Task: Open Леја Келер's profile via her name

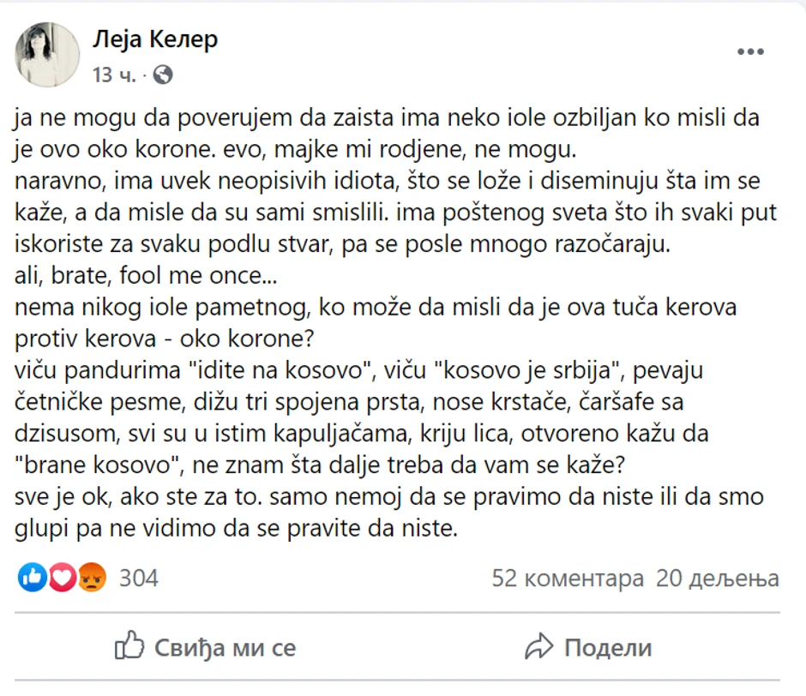Action: pos(155,39)
